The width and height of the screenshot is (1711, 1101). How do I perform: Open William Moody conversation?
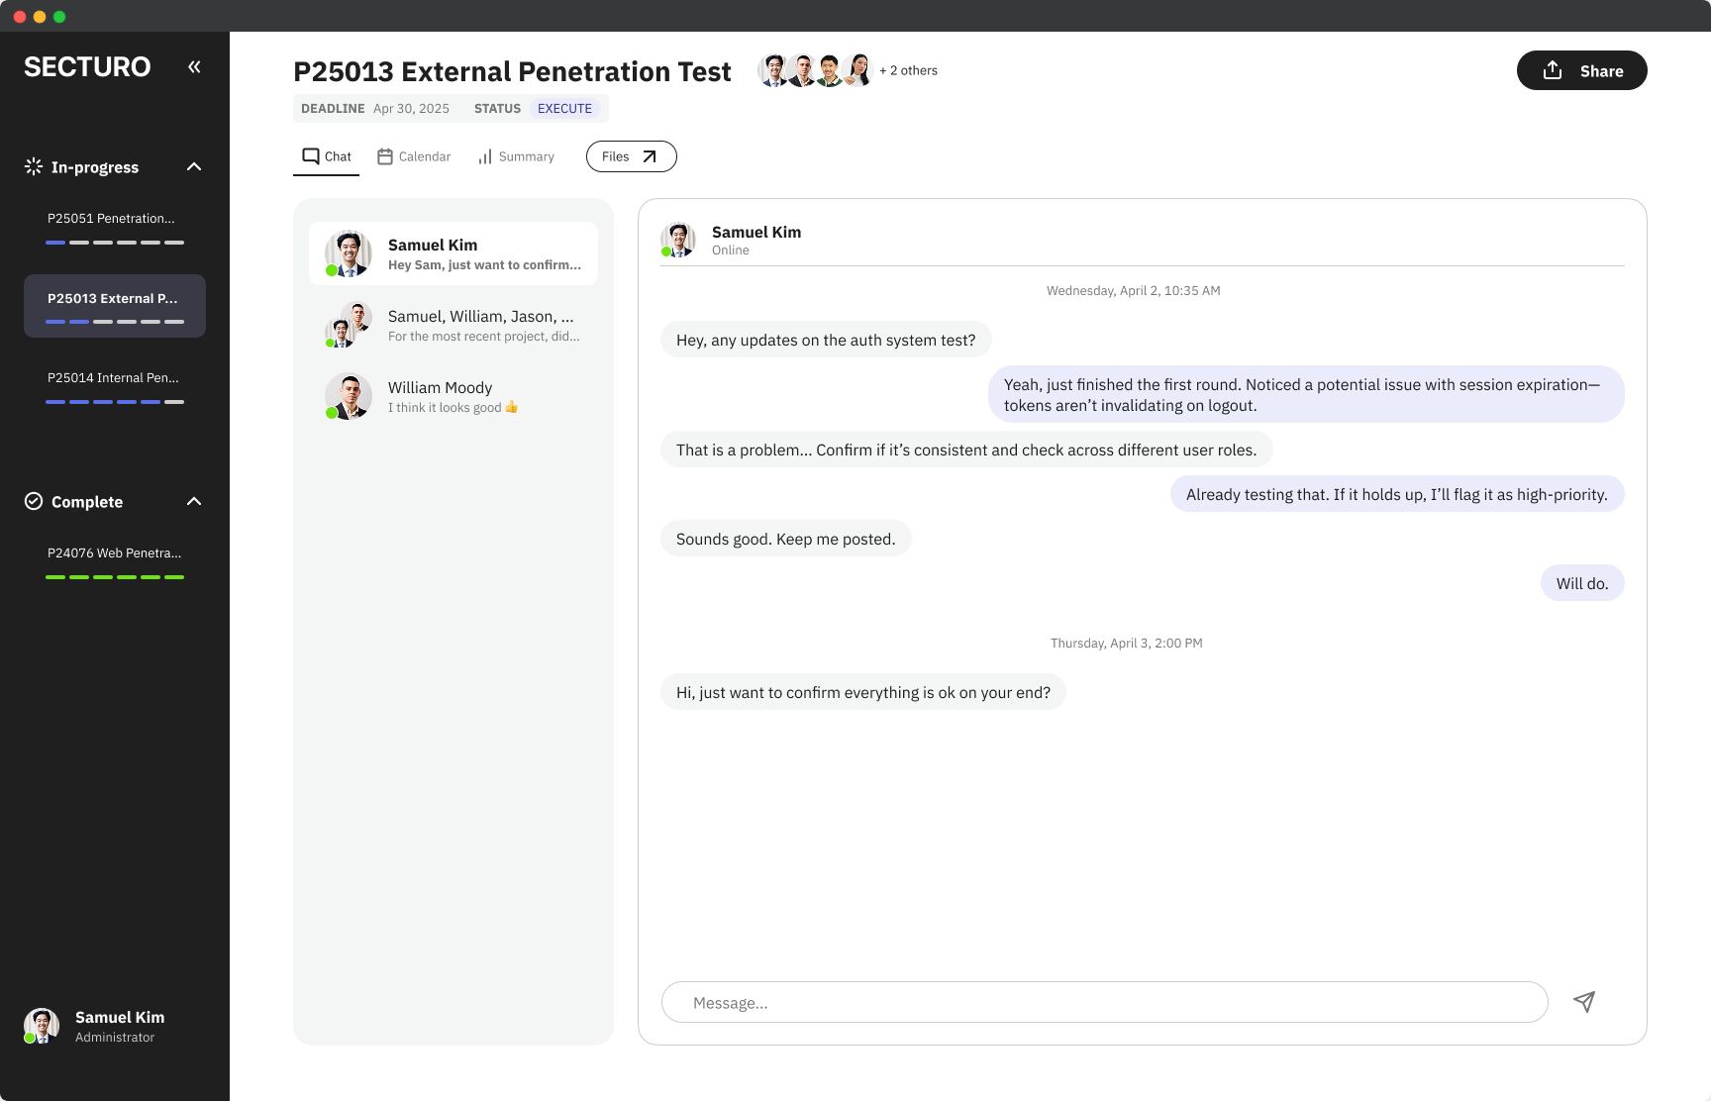[453, 396]
